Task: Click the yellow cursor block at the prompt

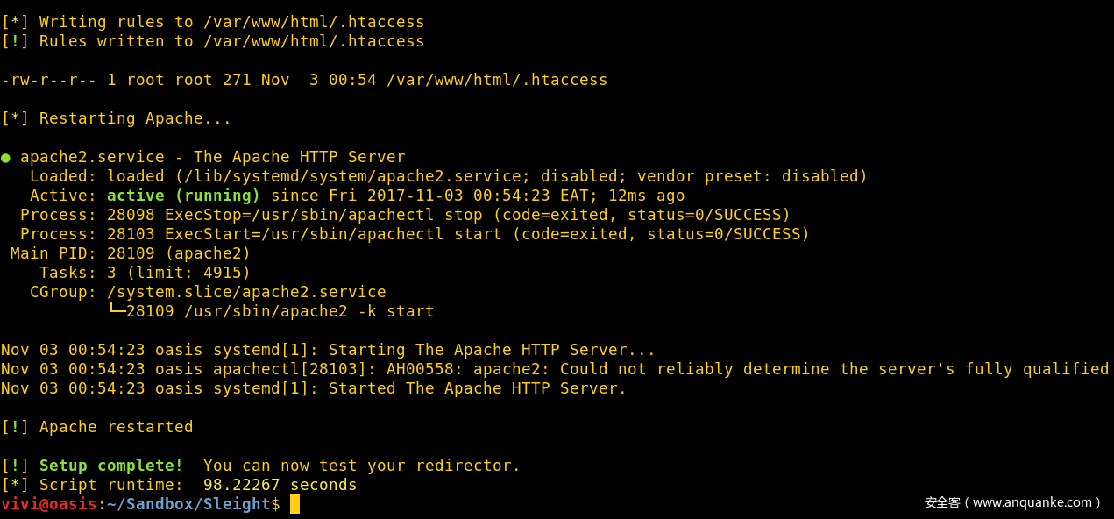Action: tap(295, 504)
